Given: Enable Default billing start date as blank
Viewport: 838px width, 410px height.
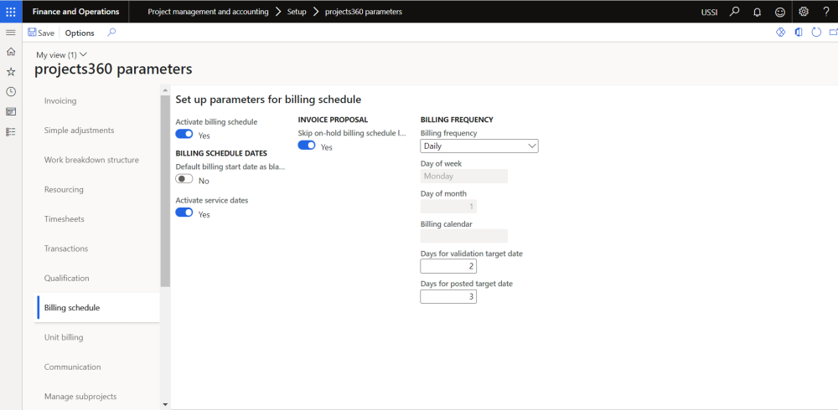Looking at the screenshot, I should [184, 180].
